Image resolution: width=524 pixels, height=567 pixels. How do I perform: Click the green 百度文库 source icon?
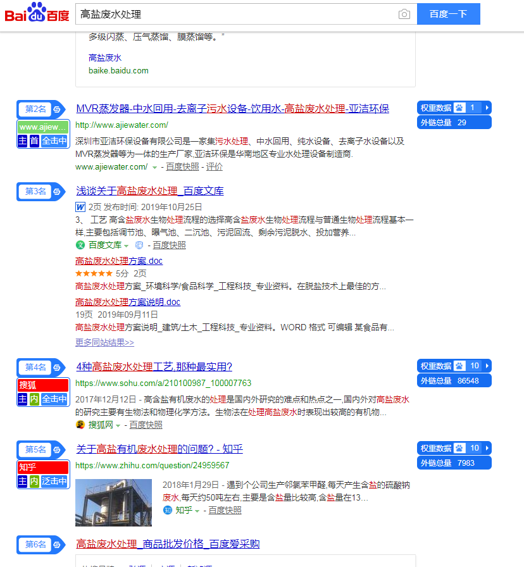click(80, 245)
